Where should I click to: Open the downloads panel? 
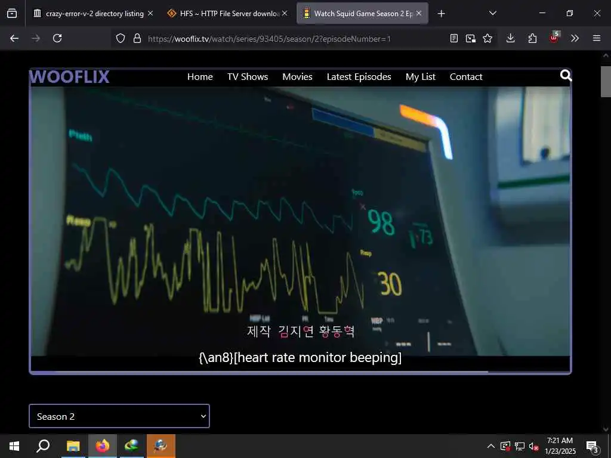[x=511, y=38]
